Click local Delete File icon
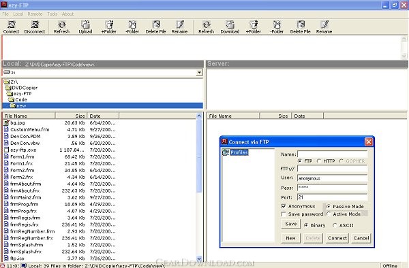 point(155,27)
